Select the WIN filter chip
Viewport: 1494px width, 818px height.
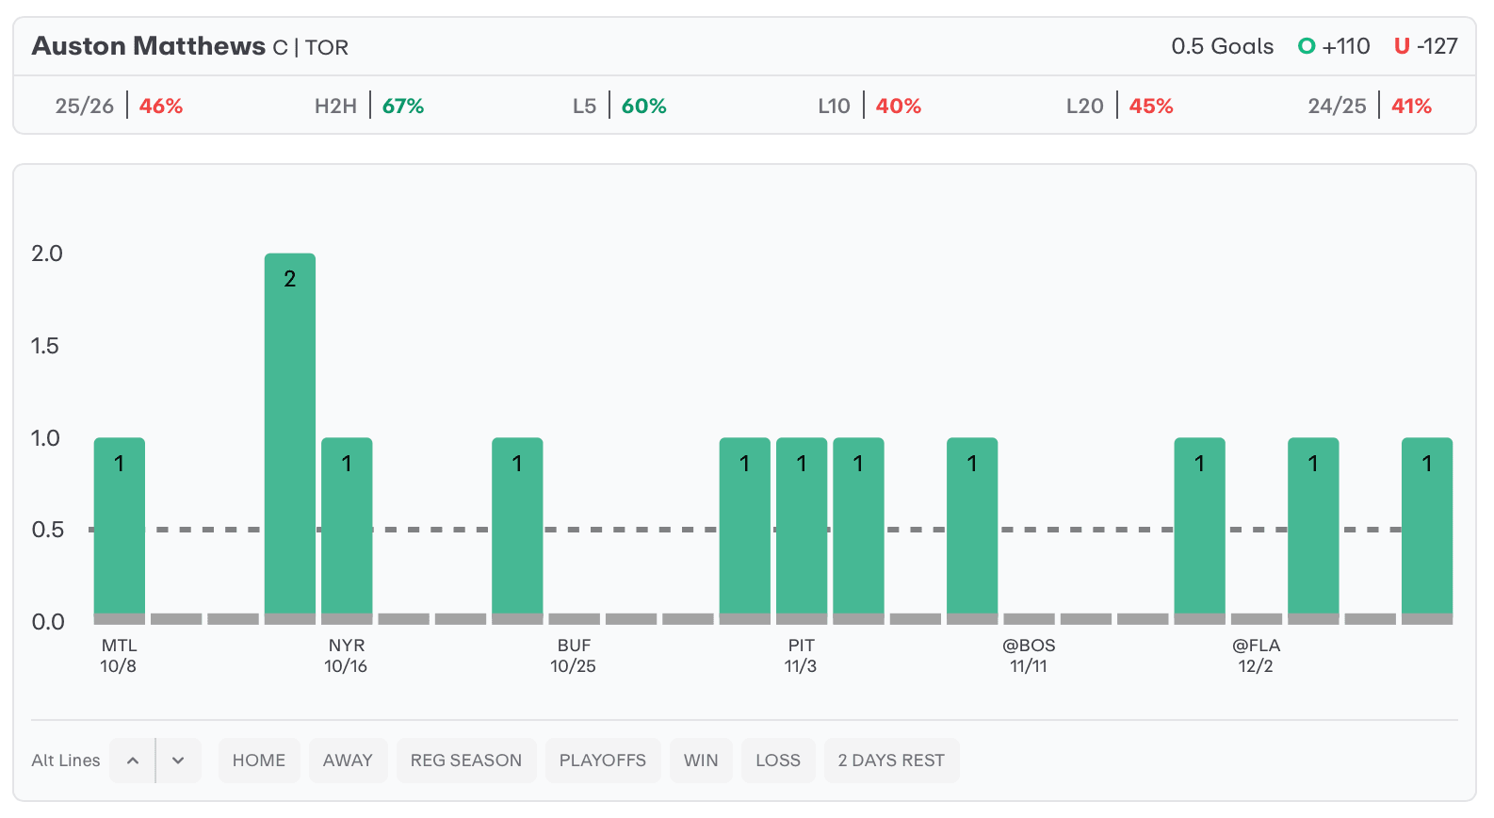click(701, 761)
